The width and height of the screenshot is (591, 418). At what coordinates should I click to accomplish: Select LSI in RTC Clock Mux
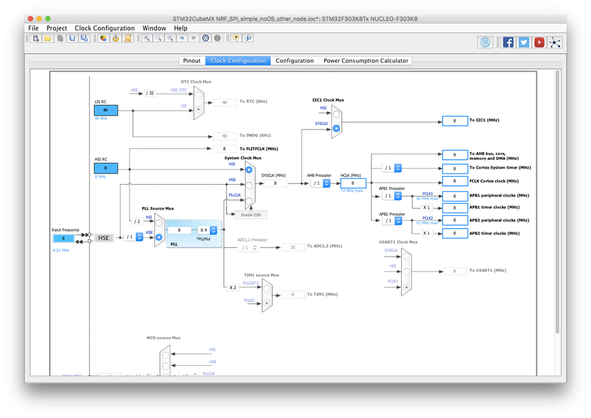click(198, 110)
